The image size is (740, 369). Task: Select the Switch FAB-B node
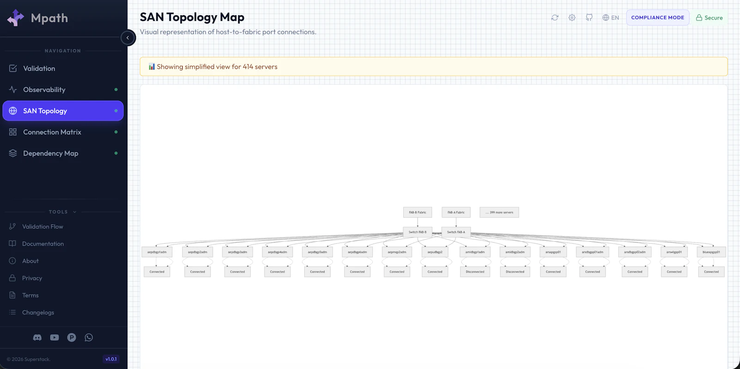pos(418,232)
